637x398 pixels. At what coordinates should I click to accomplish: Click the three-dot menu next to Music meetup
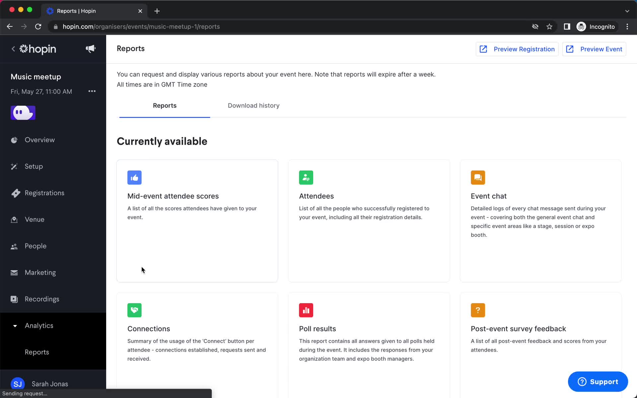[92, 91]
